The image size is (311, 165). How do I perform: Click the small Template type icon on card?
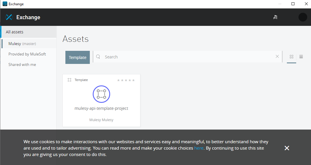pos(69,80)
